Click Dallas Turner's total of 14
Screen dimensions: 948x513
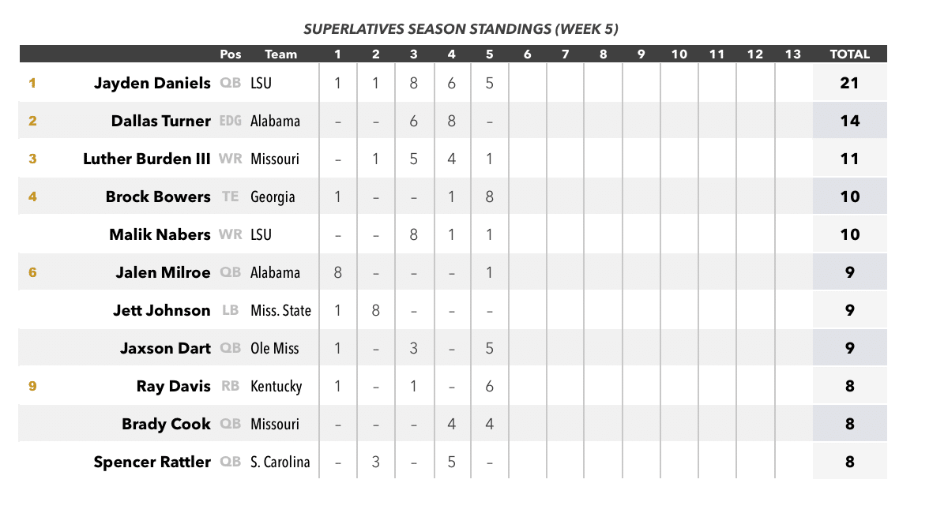pyautogui.click(x=849, y=121)
